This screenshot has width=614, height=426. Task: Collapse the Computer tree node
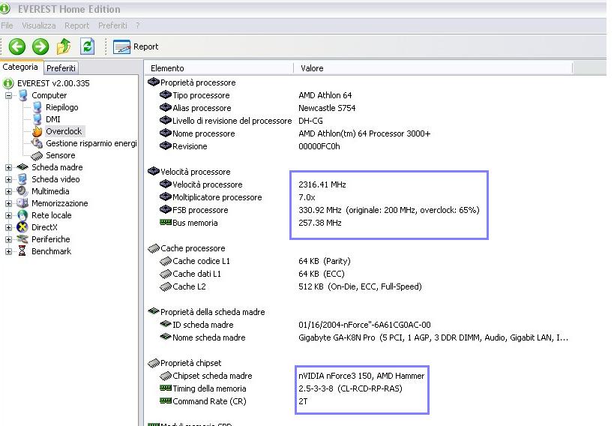(8, 95)
